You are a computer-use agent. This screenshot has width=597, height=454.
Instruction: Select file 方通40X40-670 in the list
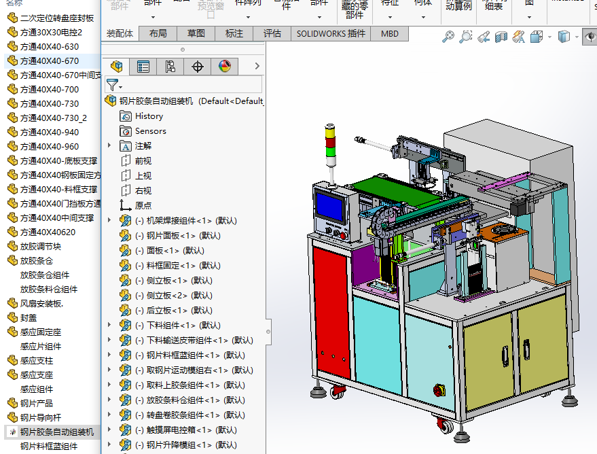(49, 61)
